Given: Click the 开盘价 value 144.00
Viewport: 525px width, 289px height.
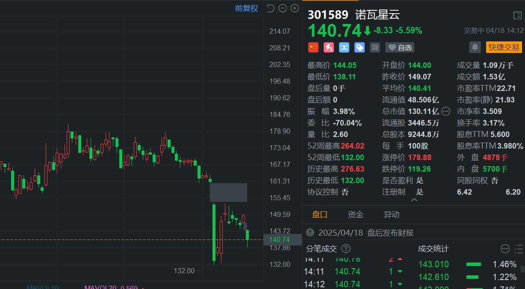Looking at the screenshot, I should click(x=419, y=65).
